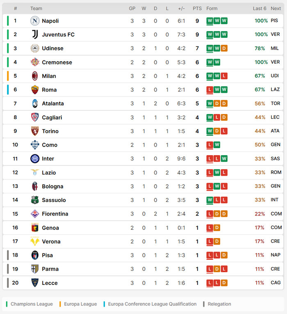Click the Udinese team crest

35,48
